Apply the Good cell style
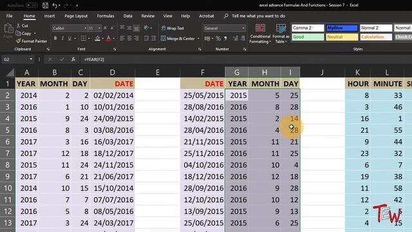Screen dimensions: 412x232 (x=308, y=37)
